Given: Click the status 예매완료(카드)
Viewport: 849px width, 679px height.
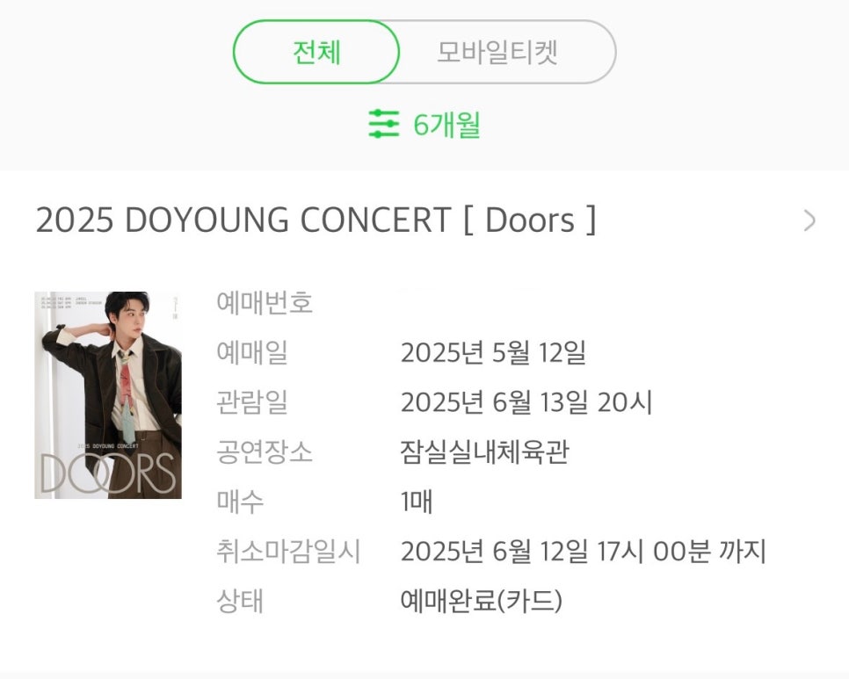Looking at the screenshot, I should point(481,602).
